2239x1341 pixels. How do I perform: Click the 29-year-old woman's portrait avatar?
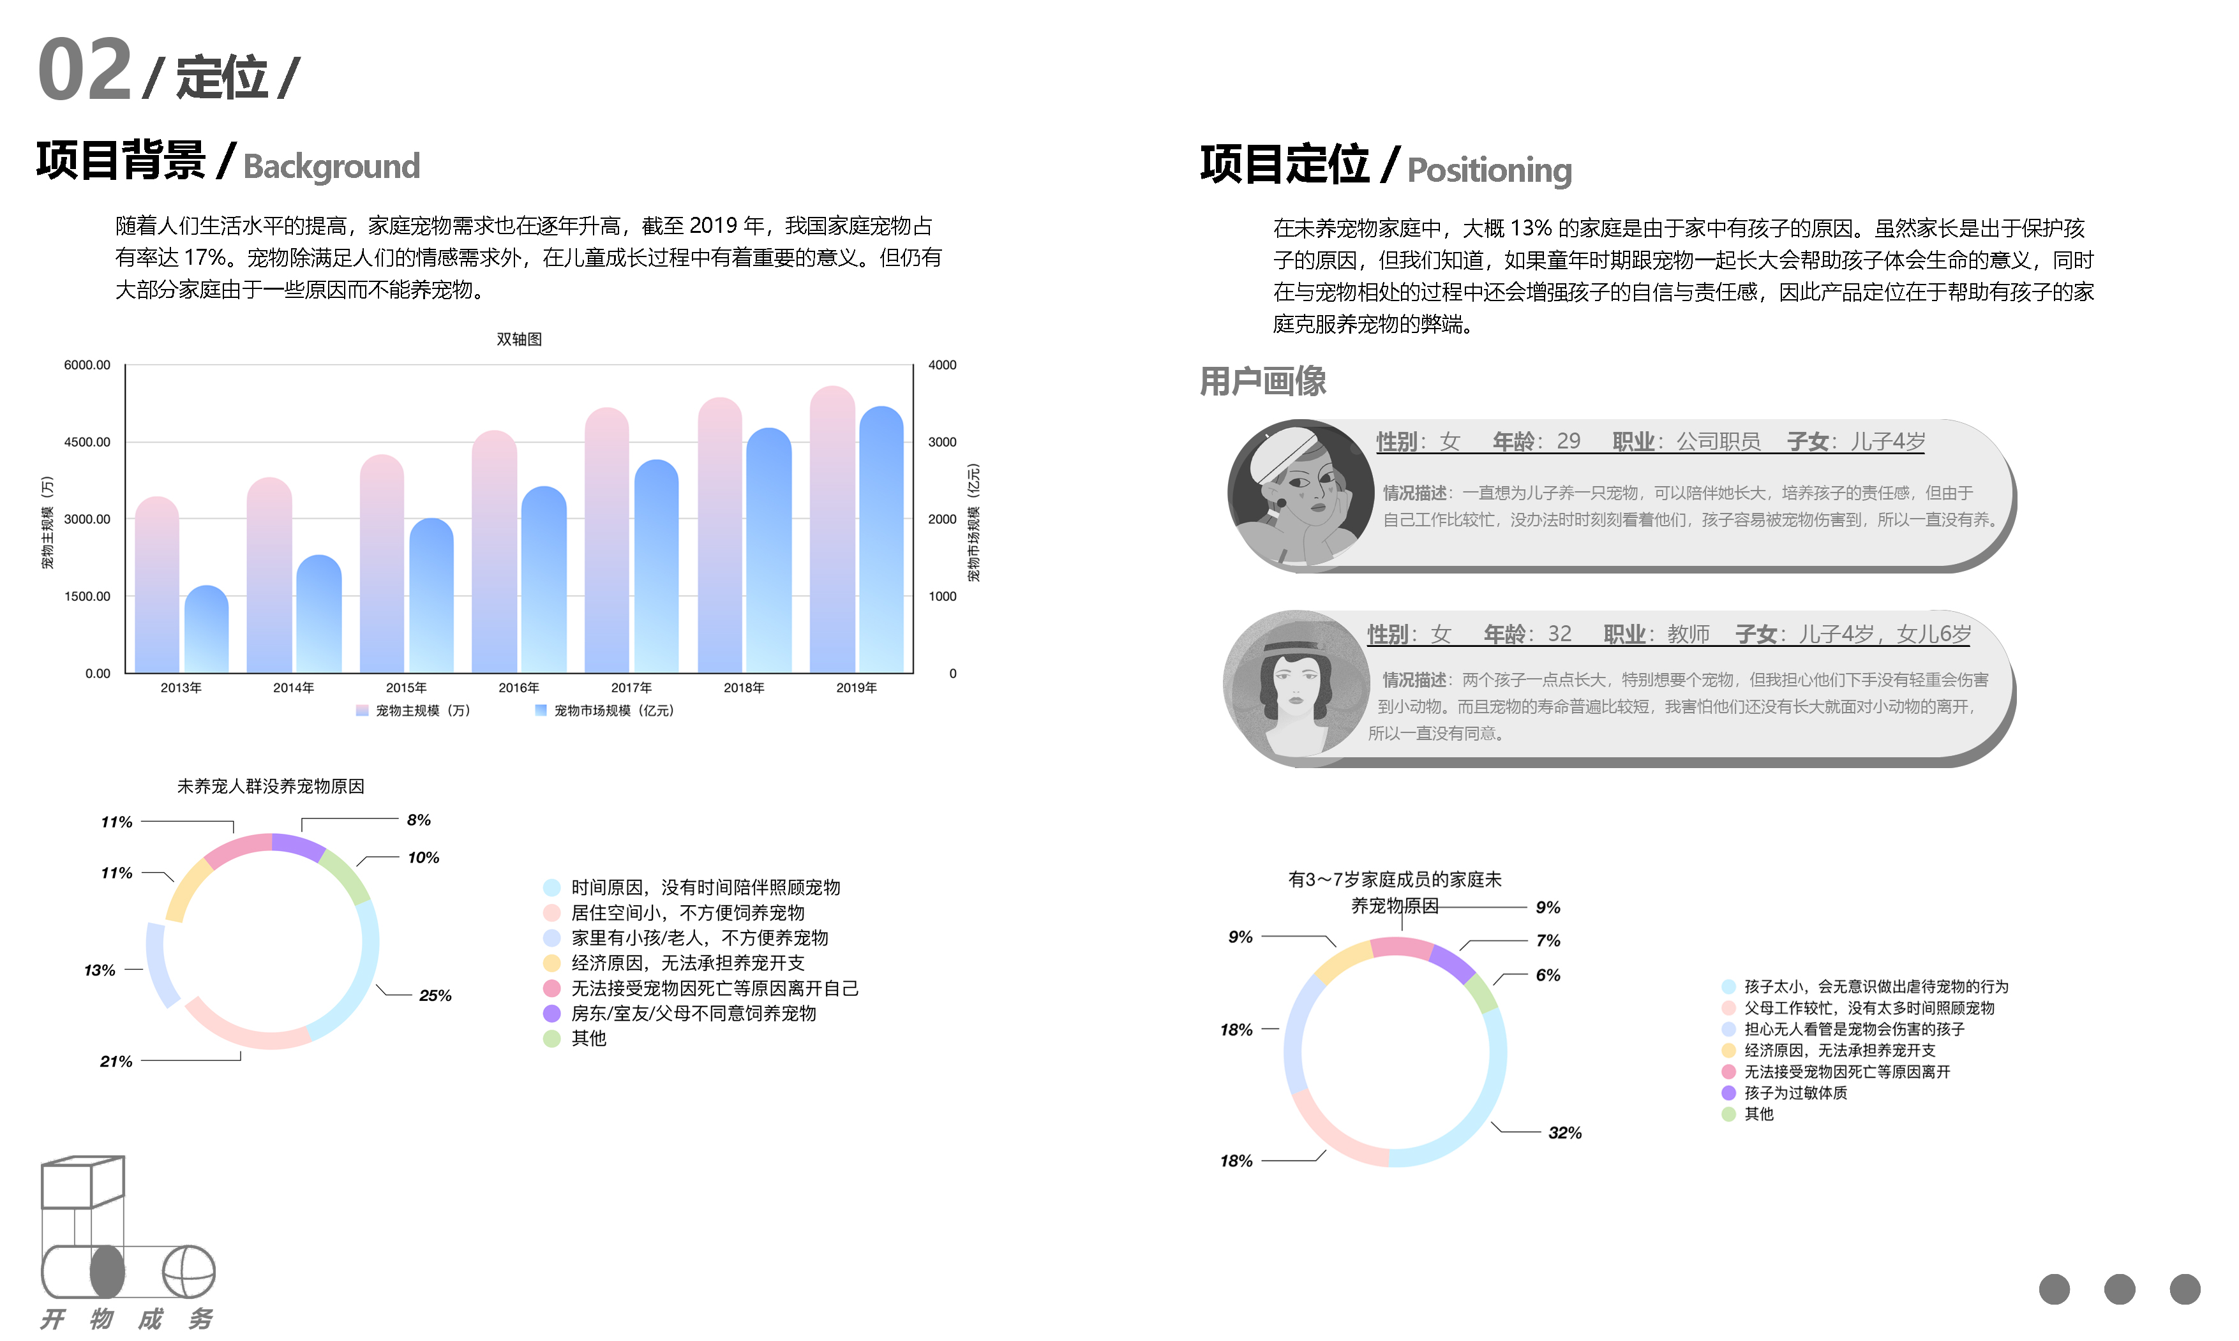pyautogui.click(x=1301, y=493)
